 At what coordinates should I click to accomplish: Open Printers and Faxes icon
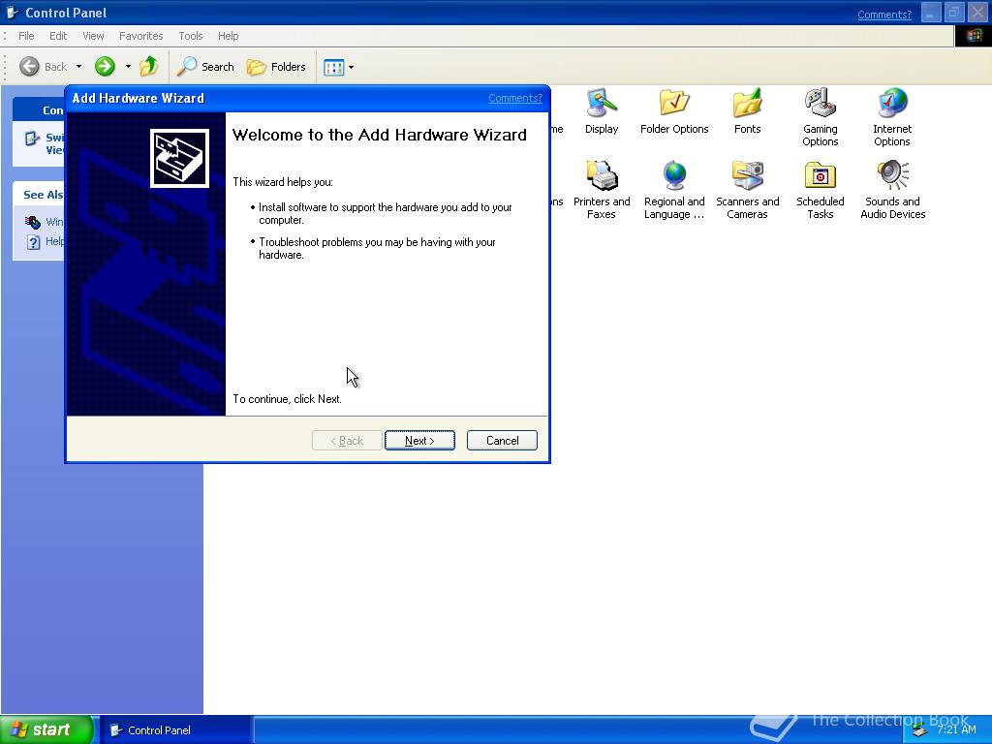pyautogui.click(x=601, y=175)
